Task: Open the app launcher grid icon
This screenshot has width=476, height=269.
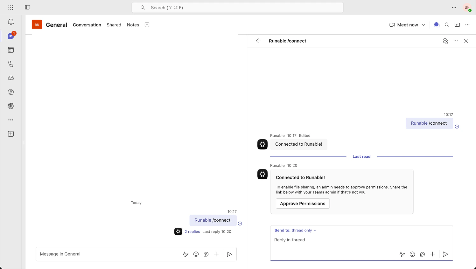Action: tap(11, 7)
